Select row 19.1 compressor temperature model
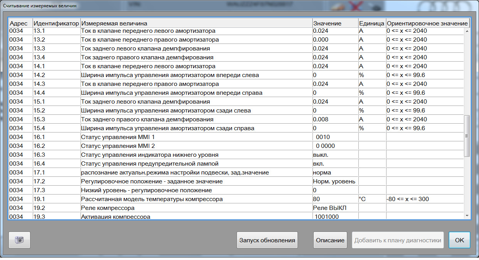The image size is (479, 260). coord(152,199)
